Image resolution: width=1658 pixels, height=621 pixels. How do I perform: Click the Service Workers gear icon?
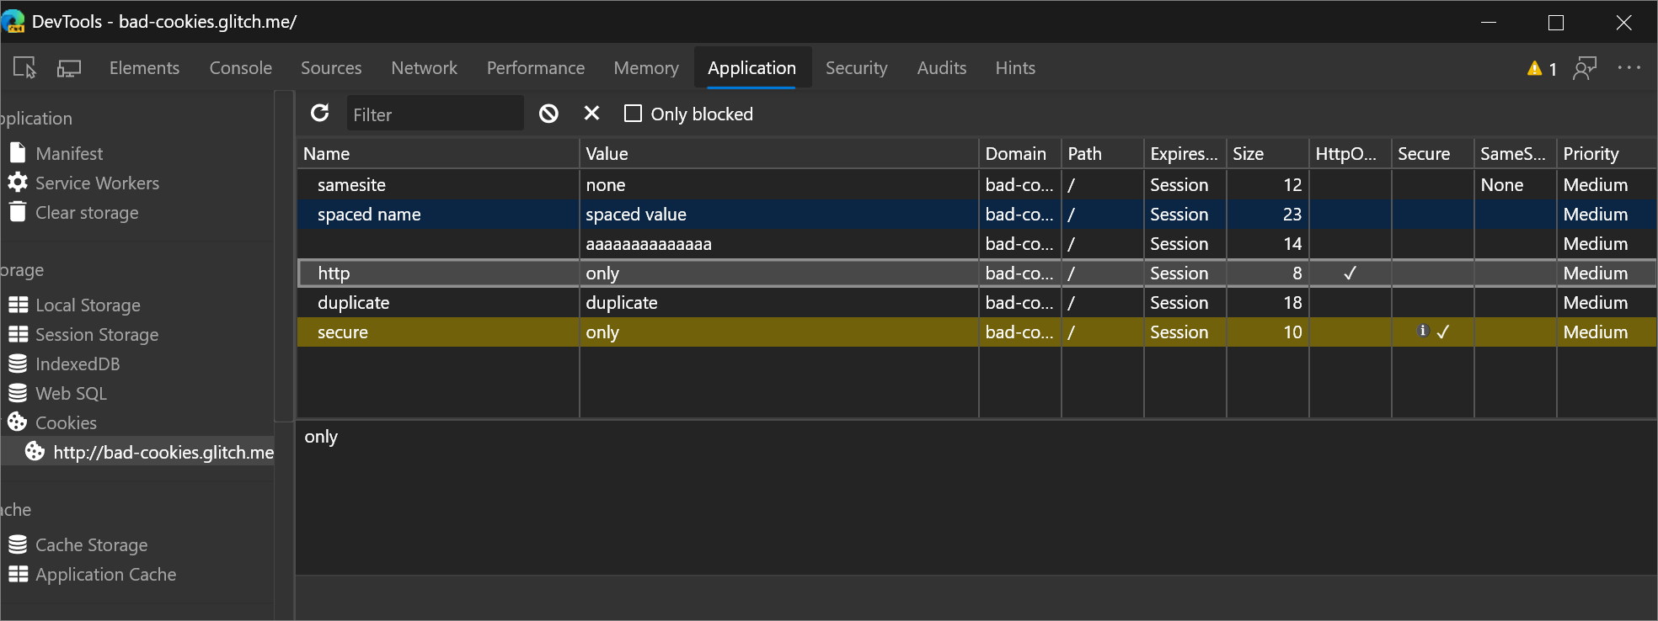[18, 182]
